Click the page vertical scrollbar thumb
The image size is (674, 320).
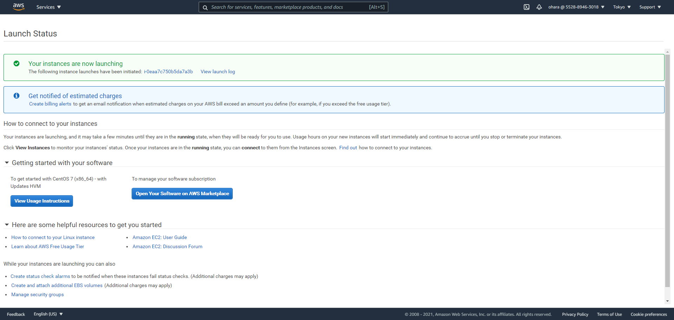667,171
